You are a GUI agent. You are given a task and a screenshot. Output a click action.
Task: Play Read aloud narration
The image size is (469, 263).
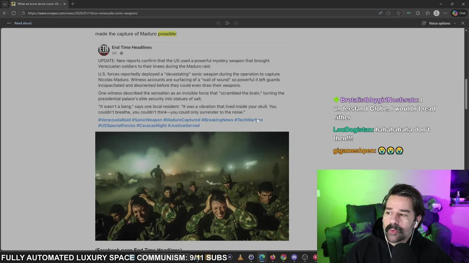tap(227, 23)
